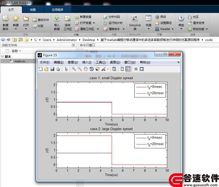Screen dimensions: 219x187
Task: Toggle the Hide Plot Tools button
Action: click(x=136, y=69)
